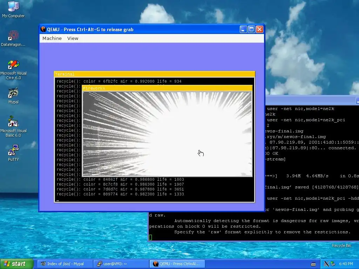Maximize the QEMU window
Image resolution: width=359 pixels, height=269 pixels.
[x=251, y=29]
